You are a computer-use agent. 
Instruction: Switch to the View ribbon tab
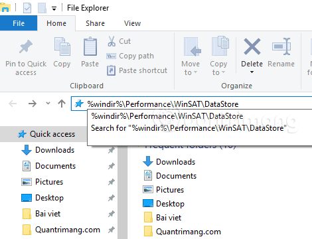tap(132, 23)
